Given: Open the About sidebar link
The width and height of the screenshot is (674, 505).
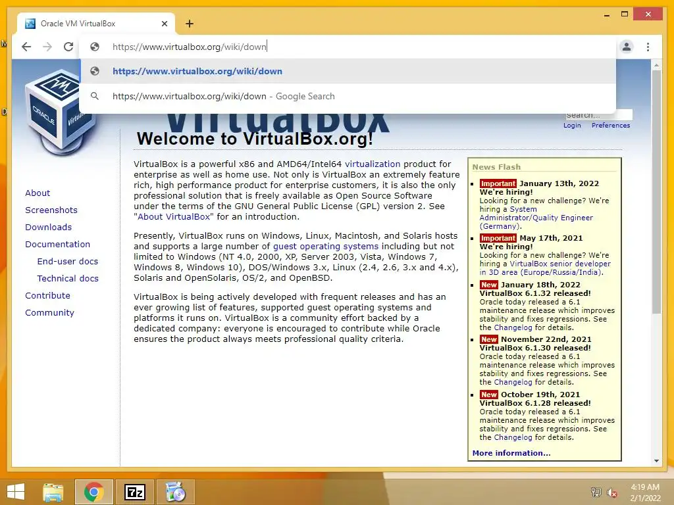Looking at the screenshot, I should click(38, 193).
